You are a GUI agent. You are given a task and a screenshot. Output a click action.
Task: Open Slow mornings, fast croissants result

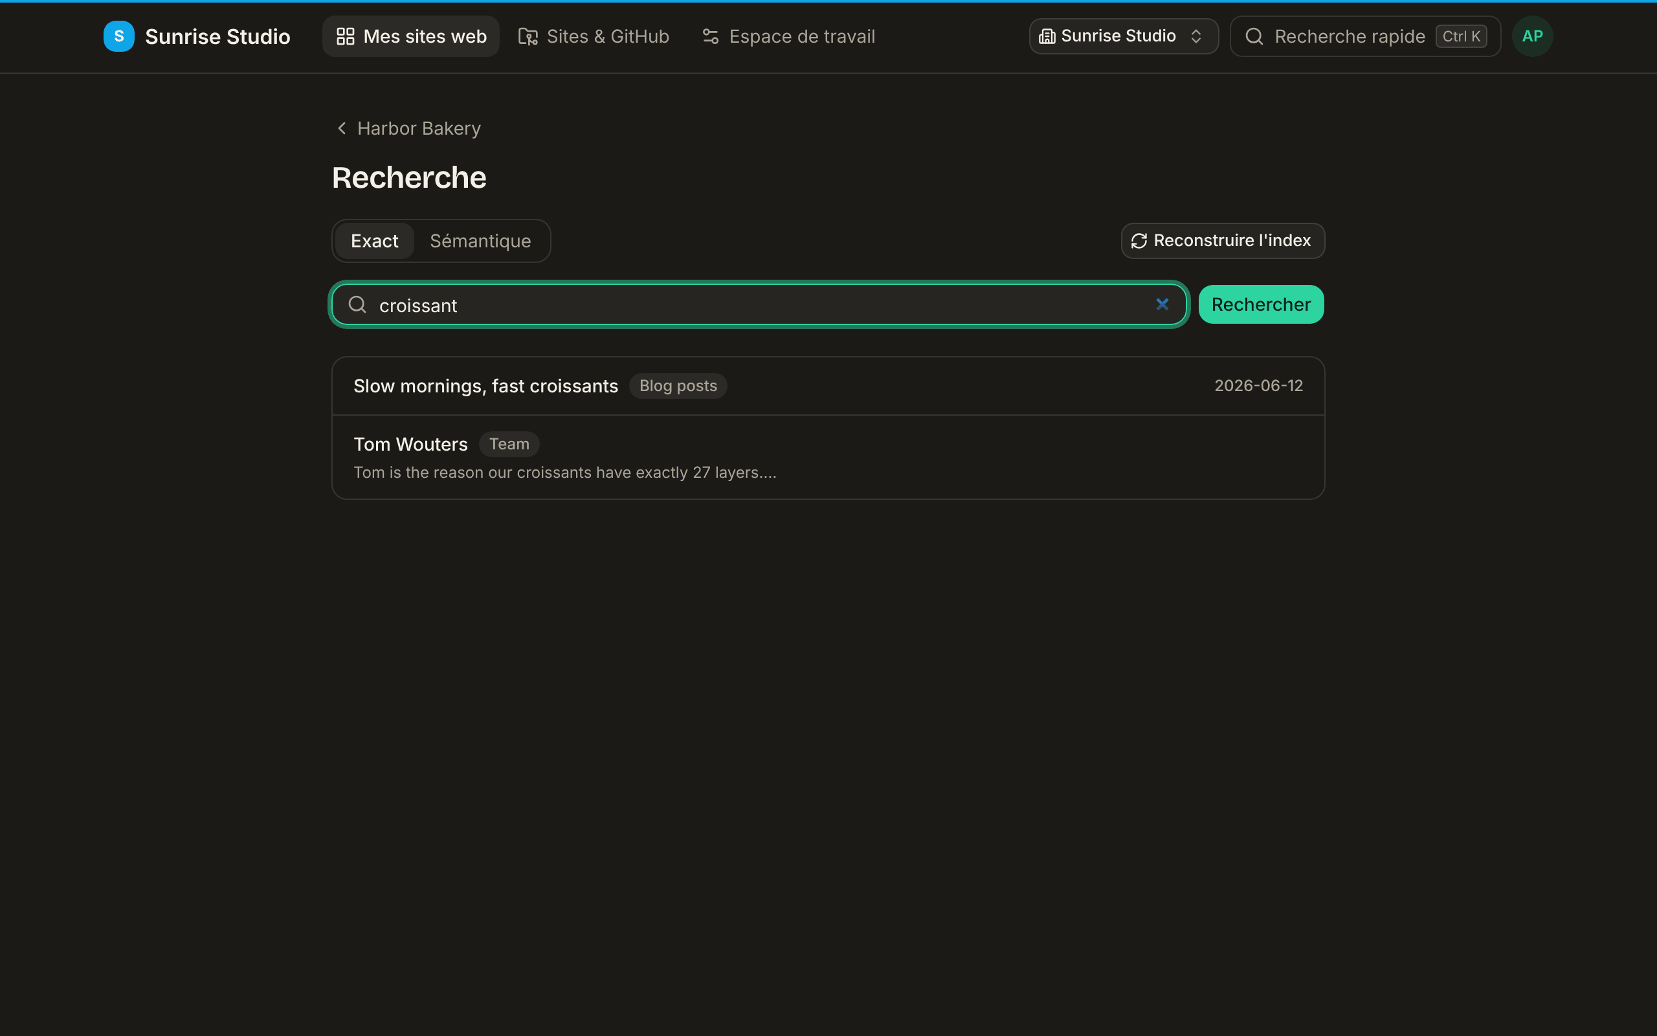point(828,386)
